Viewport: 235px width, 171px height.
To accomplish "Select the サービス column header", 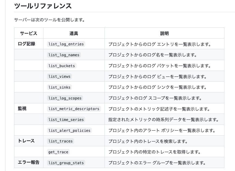I will click(28, 33).
